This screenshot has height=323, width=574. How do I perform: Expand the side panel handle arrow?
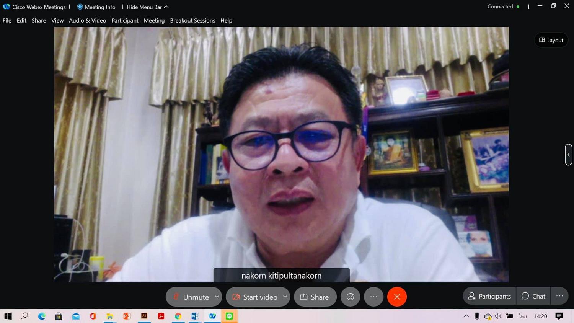point(569,155)
